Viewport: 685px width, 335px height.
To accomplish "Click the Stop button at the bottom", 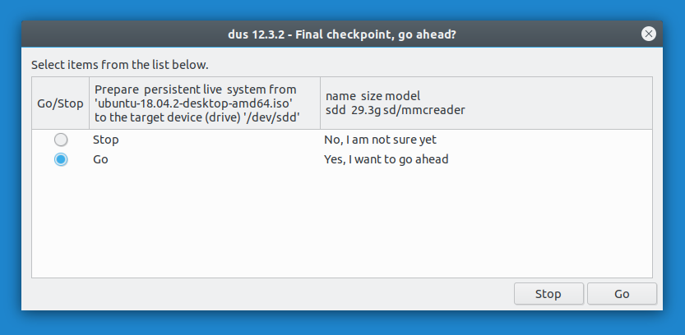I will [x=548, y=294].
